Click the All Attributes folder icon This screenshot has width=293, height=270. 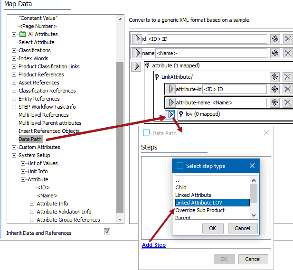click(23, 34)
